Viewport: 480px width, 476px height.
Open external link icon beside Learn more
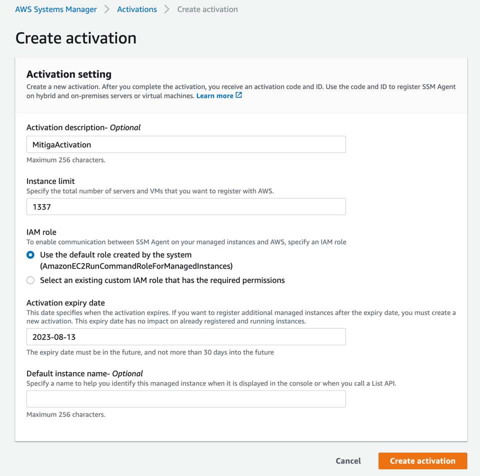click(x=239, y=95)
